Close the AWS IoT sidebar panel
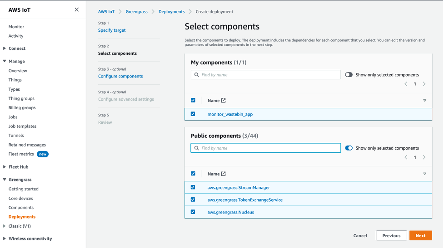This screenshot has width=444, height=248. point(76,10)
